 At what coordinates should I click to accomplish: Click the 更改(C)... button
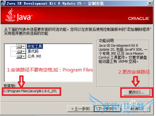[136, 92]
